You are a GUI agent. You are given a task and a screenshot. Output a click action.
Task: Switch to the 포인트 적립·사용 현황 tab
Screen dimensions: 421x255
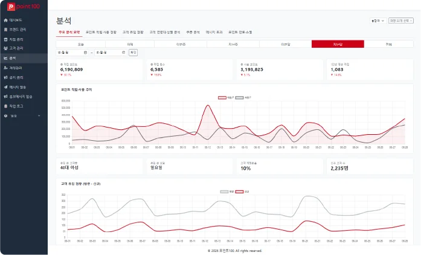click(x=101, y=32)
